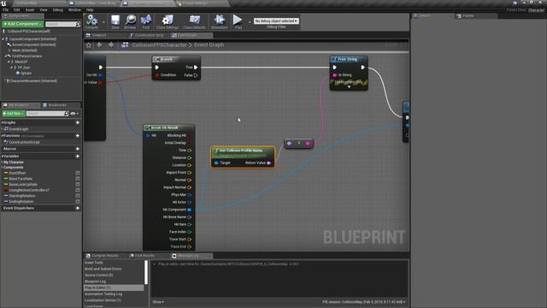Click the graph back navigation arrow
Screen dimensions: 547x308
click(x=100, y=44)
